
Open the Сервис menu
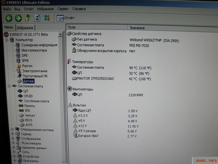point(63,9)
